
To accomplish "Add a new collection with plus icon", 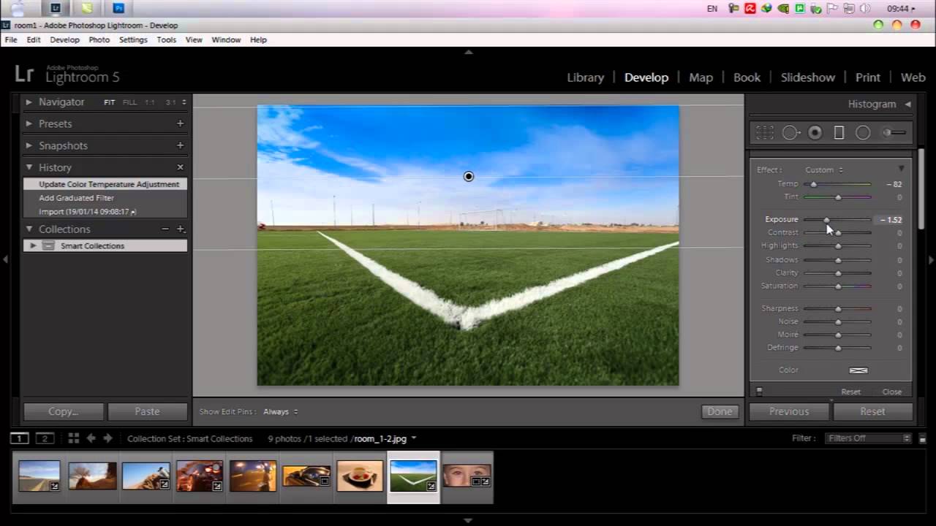I will [181, 229].
